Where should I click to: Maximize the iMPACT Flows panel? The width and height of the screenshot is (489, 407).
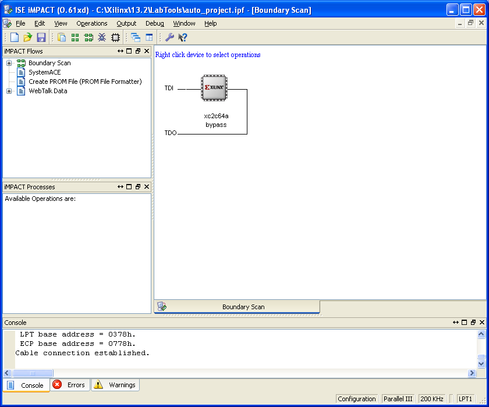point(129,51)
